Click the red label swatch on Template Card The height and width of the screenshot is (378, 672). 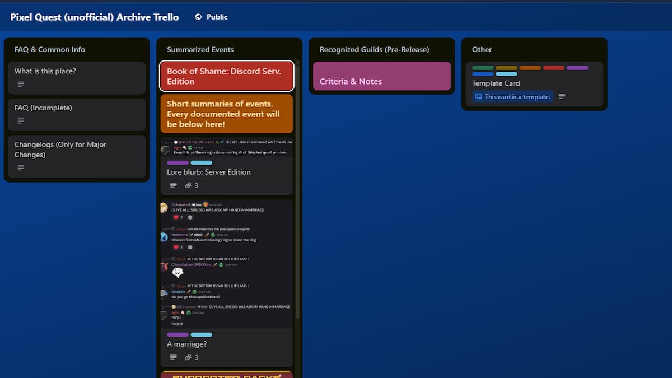coord(553,67)
